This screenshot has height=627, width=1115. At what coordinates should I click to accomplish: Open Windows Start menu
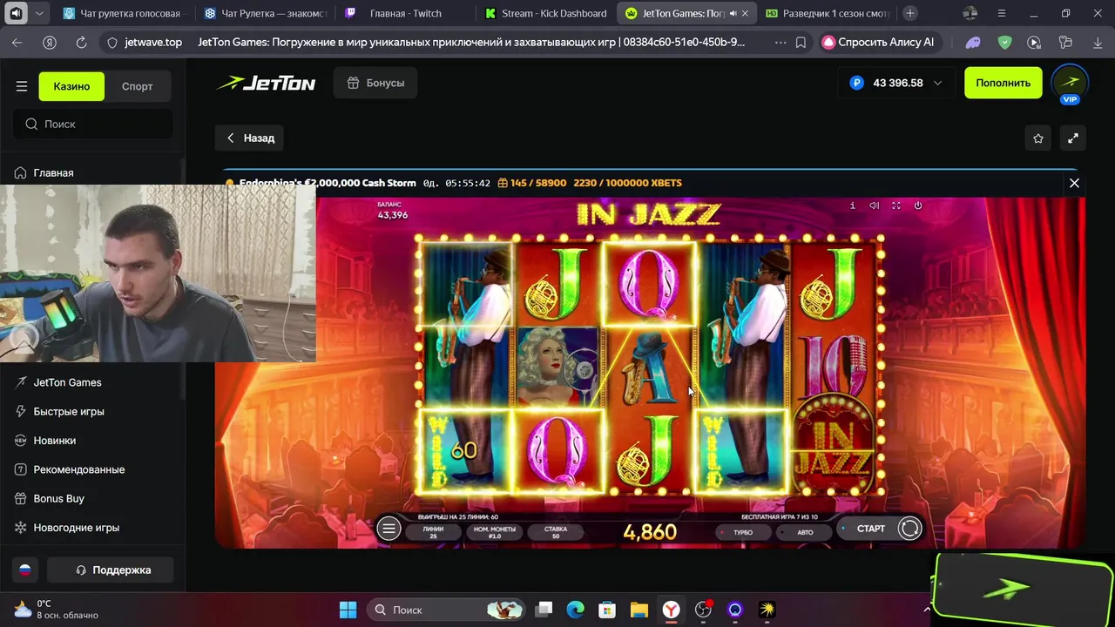[348, 610]
